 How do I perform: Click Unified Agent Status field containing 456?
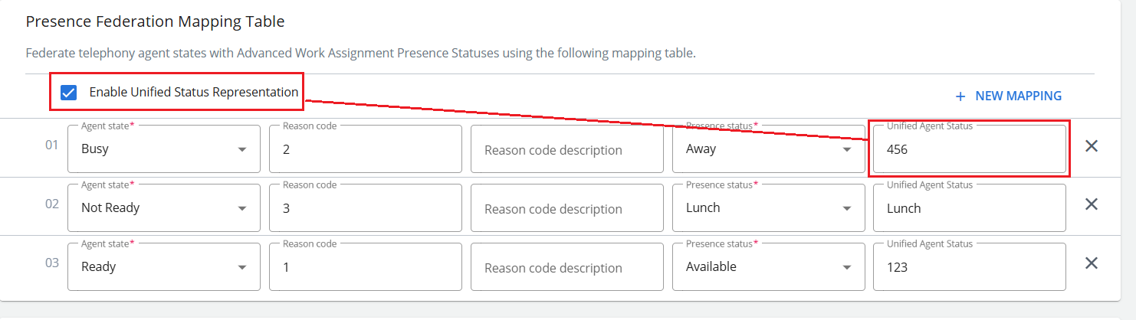pyautogui.click(x=969, y=150)
